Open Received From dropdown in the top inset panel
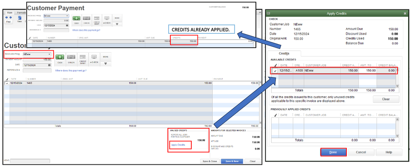The width and height of the screenshot is (411, 166). click(x=67, y=16)
